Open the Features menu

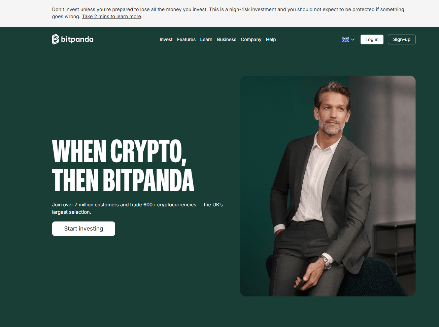(186, 39)
